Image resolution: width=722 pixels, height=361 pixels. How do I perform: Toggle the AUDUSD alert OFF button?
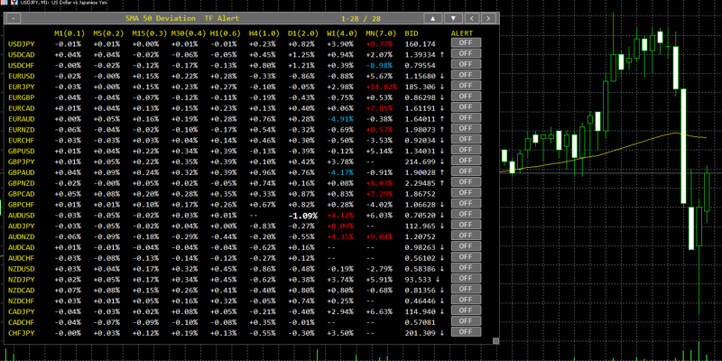pyautogui.click(x=466, y=214)
